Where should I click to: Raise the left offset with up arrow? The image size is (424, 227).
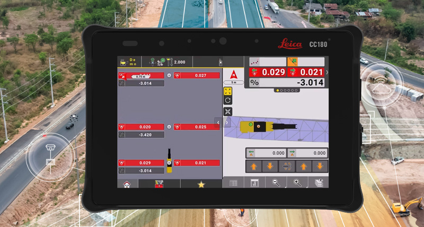[254, 167]
